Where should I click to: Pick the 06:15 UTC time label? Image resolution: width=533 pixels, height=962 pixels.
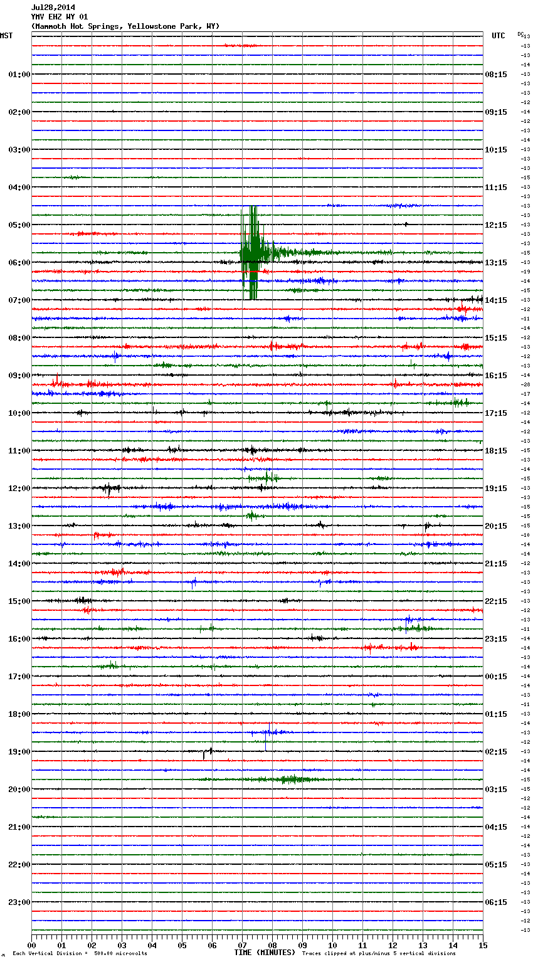(496, 902)
